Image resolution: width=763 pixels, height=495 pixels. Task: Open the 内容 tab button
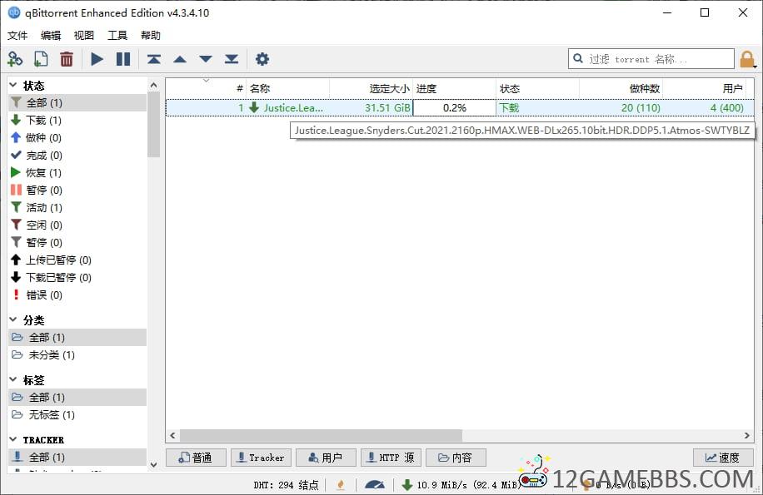pyautogui.click(x=456, y=458)
